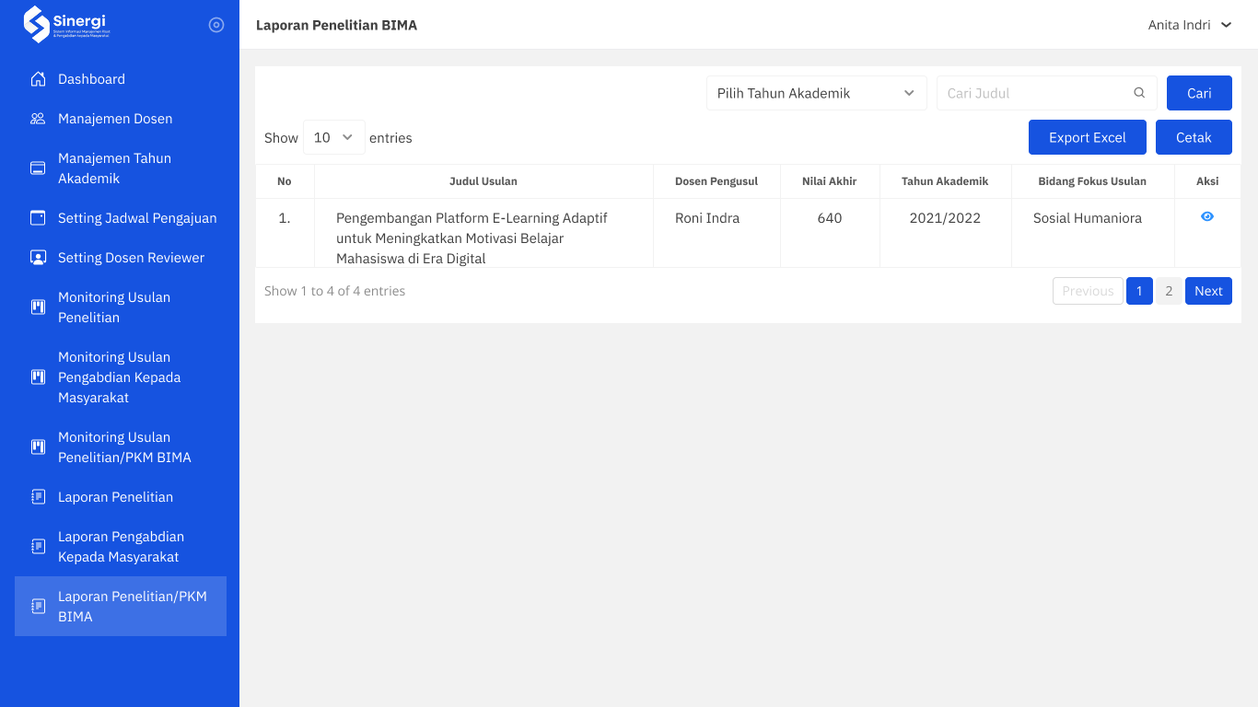
Task: Click the Monitoring Usulan Penelitian/PKM BIMA icon
Action: click(x=38, y=447)
